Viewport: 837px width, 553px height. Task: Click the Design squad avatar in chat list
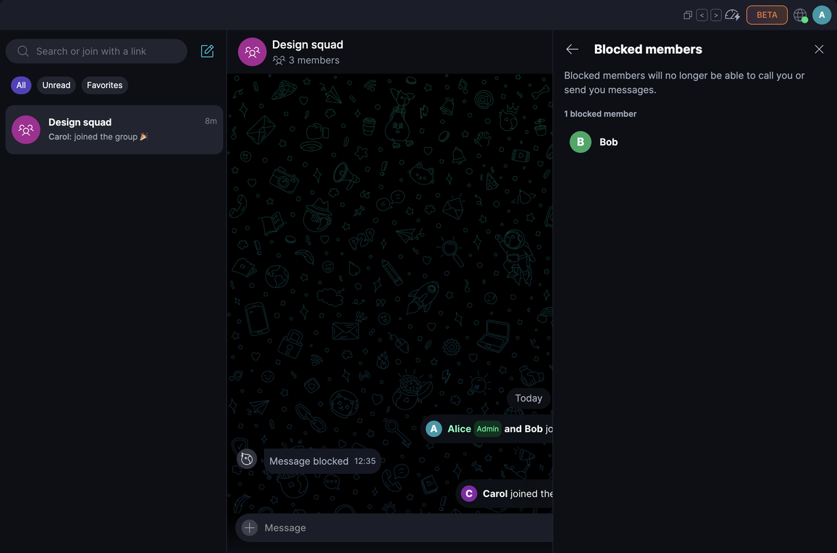click(x=26, y=130)
